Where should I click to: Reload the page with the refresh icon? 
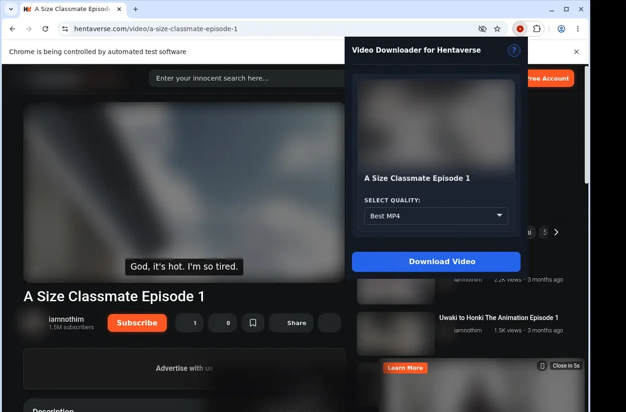(x=45, y=29)
